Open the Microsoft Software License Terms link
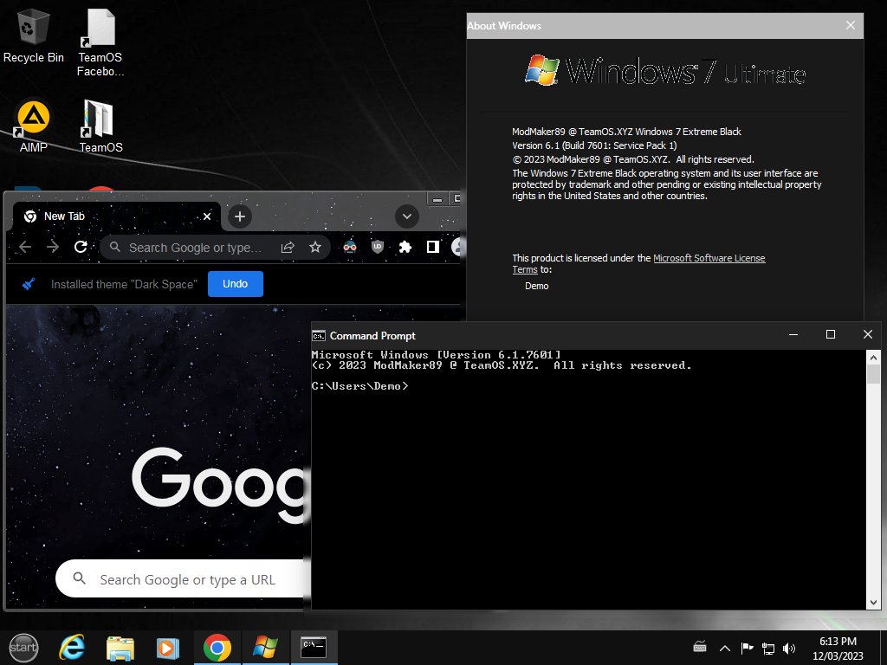This screenshot has width=887, height=665. tap(709, 258)
